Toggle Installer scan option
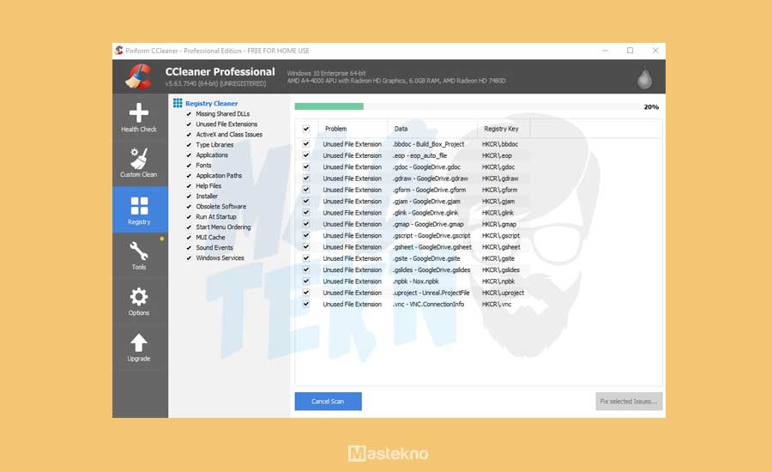This screenshot has height=472, width=772. [x=189, y=196]
